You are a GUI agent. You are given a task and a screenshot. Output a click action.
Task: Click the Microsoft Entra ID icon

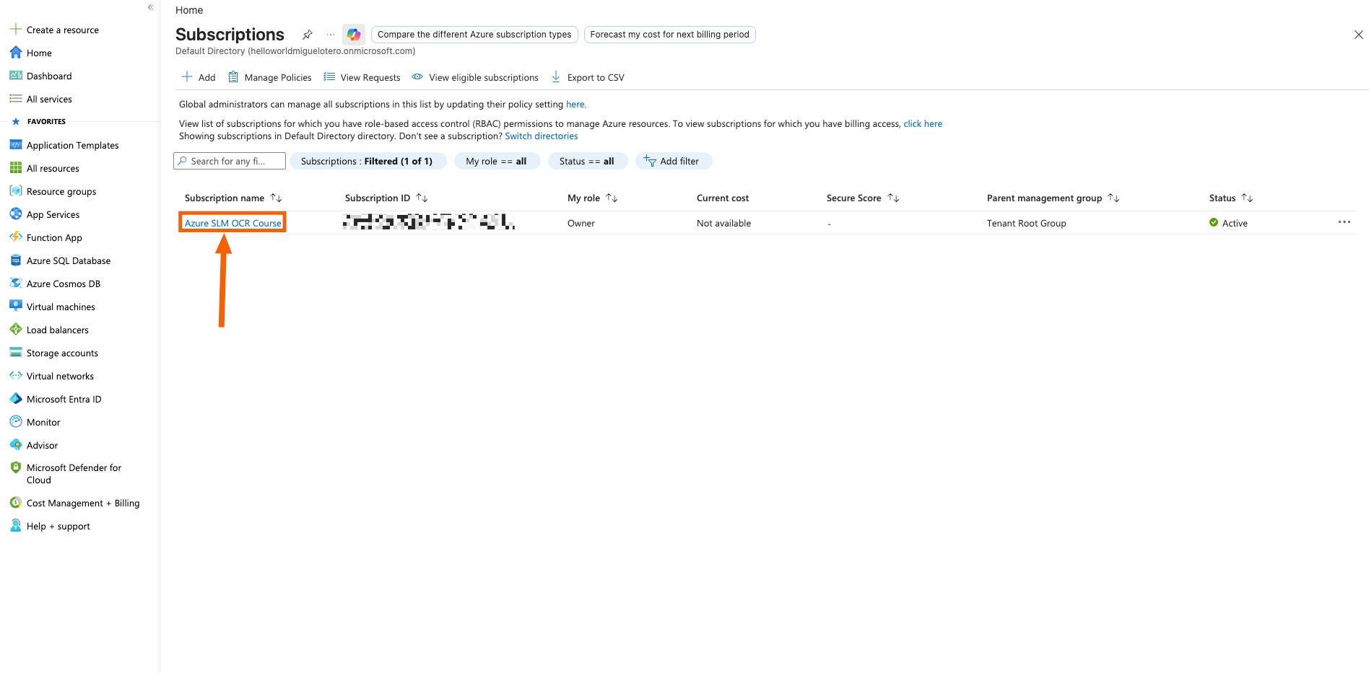coord(15,399)
